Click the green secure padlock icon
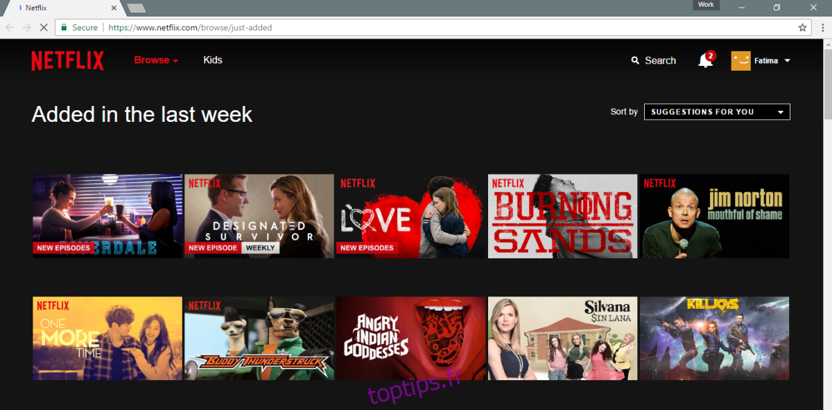Screen dimensions: 832x410 [64, 28]
